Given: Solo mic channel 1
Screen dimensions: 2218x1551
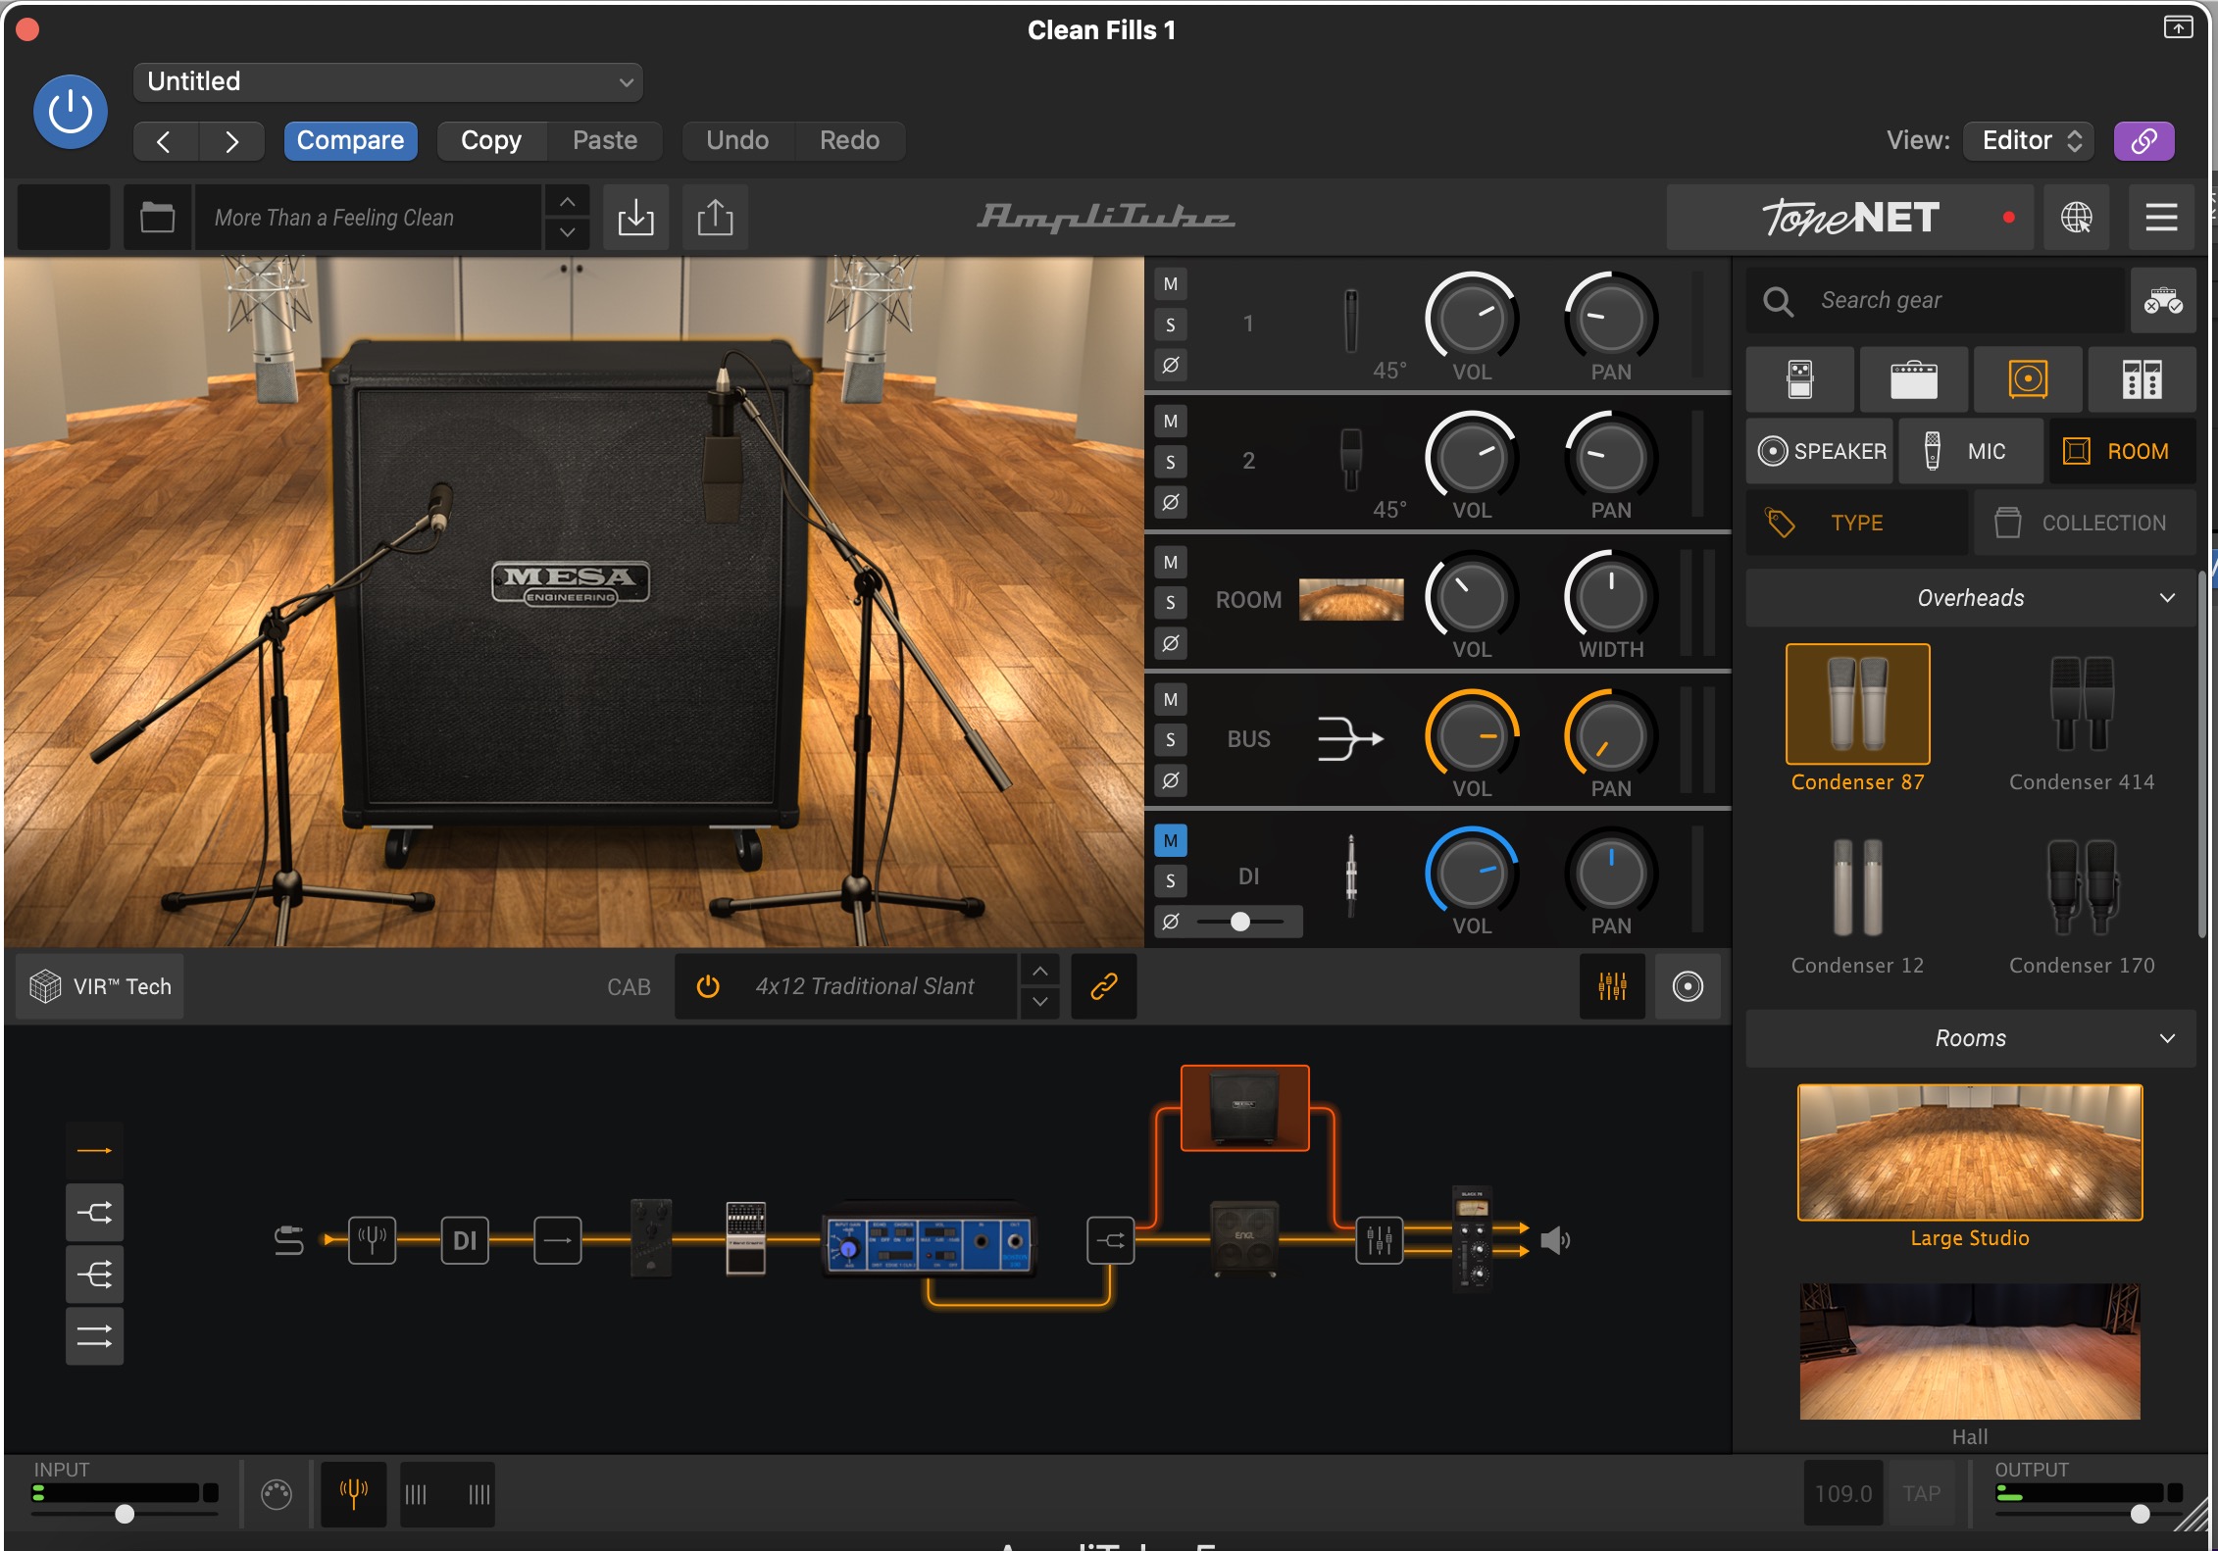Looking at the screenshot, I should [1170, 325].
